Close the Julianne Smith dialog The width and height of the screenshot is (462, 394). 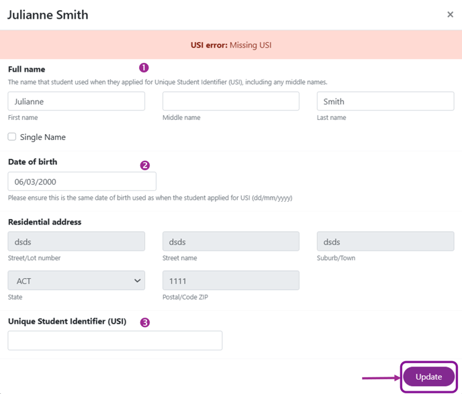[450, 15]
